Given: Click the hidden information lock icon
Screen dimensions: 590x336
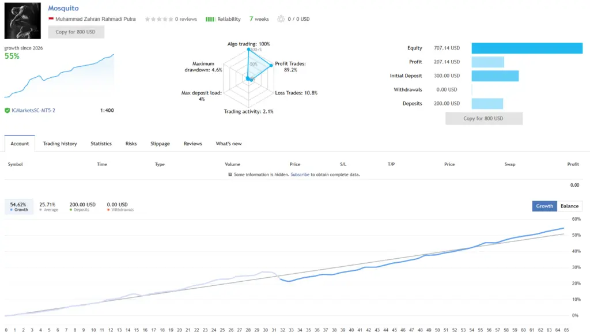Looking at the screenshot, I should pos(230,175).
